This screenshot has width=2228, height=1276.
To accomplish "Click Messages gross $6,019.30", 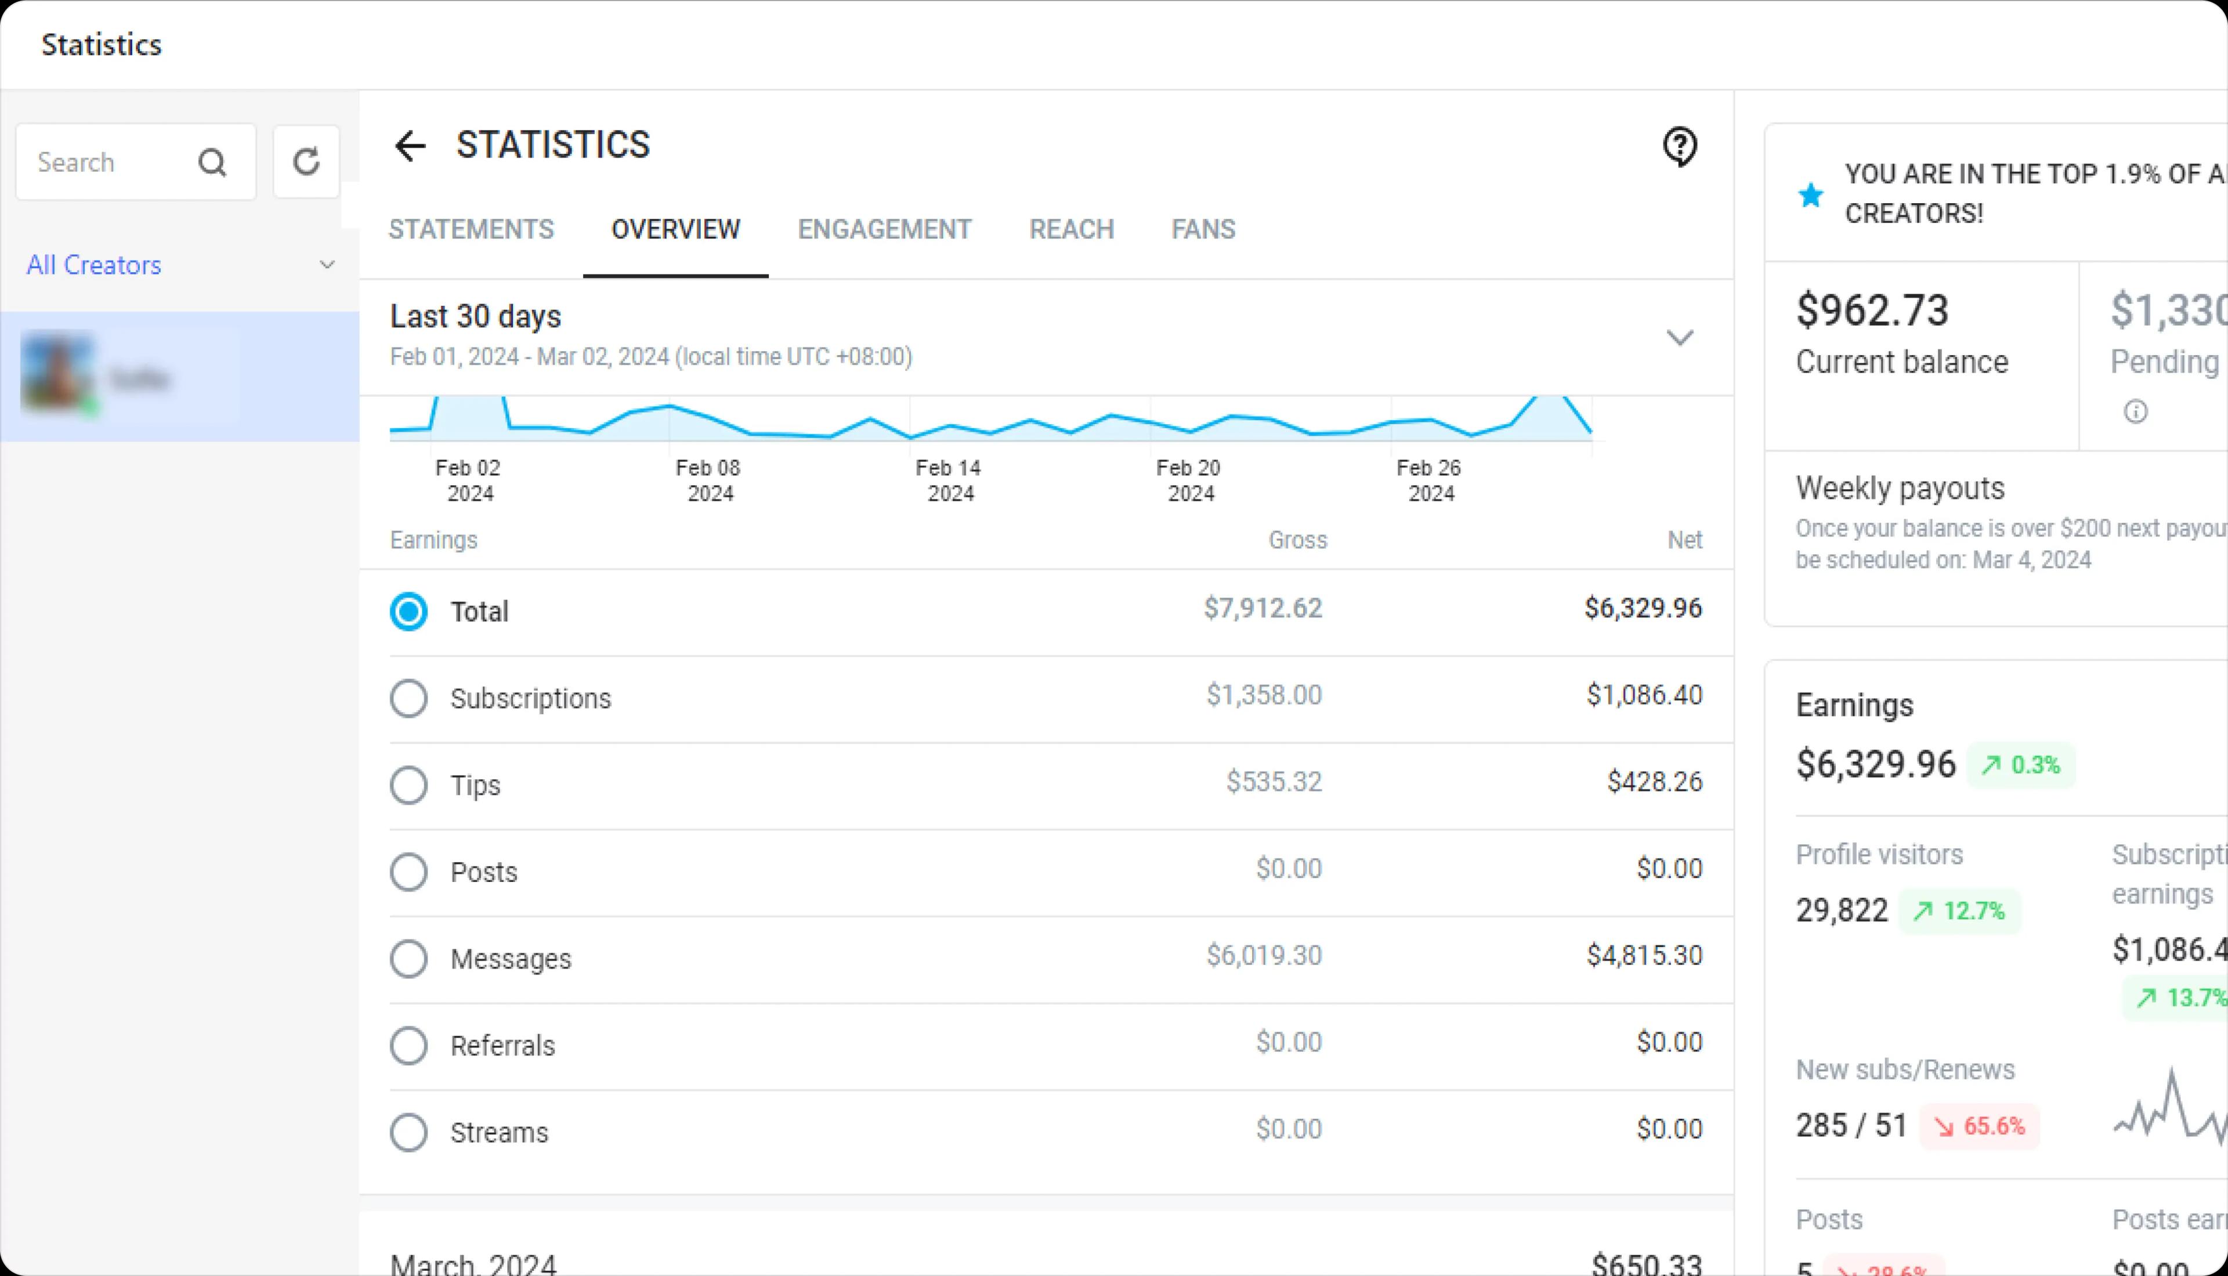I will (x=1263, y=955).
